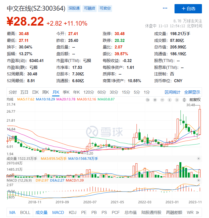This screenshot has height=218, width=209.
Task: Click the current price ¥28.22
Action: click(x=25, y=22)
